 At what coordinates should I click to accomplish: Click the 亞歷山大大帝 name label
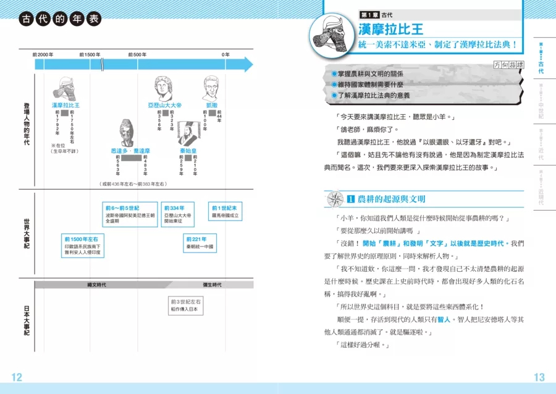click(165, 105)
